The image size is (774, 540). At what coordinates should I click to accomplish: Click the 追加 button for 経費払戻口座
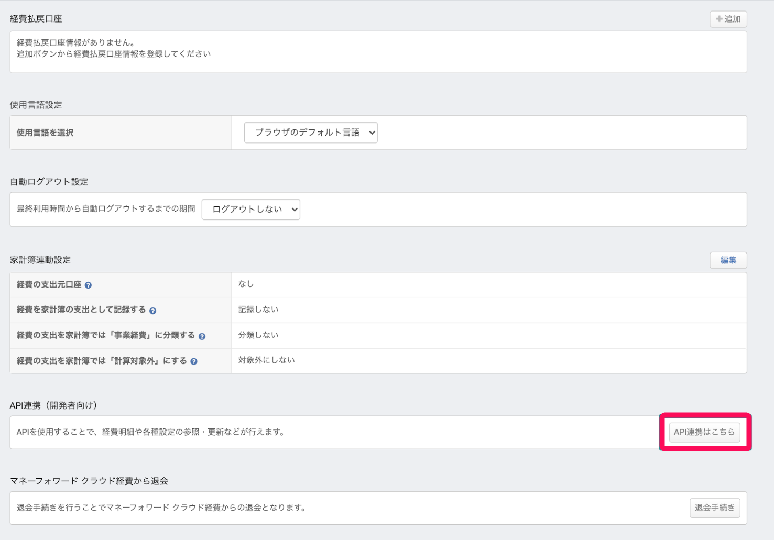[728, 19]
